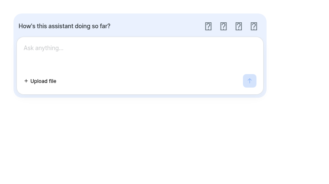Screen dimensions: 329x184
Task: Select the fourth feedback rating icon
Action: tap(253, 27)
